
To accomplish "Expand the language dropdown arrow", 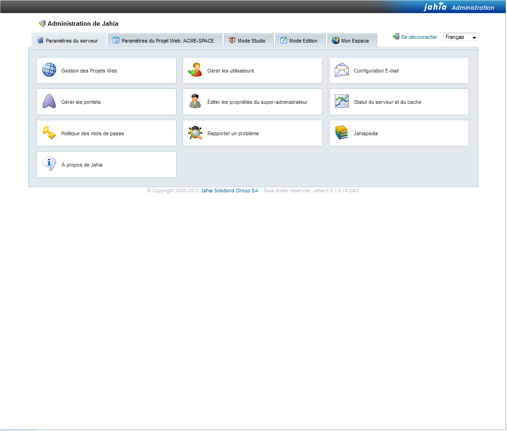I will [474, 37].
